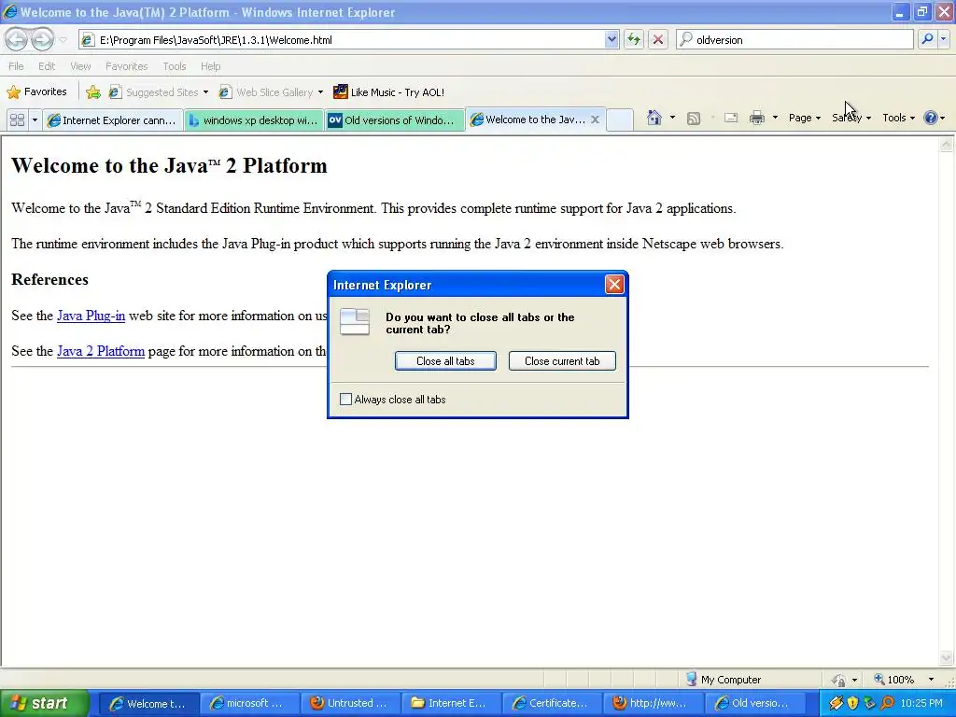Image resolution: width=956 pixels, height=717 pixels.
Task: Open Home button dropdown arrow
Action: (672, 118)
